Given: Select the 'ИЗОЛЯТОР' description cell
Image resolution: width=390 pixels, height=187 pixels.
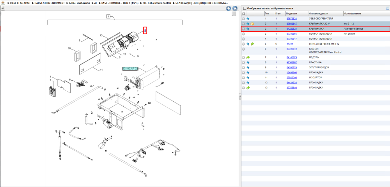Looking at the screenshot, I should pos(315,78).
